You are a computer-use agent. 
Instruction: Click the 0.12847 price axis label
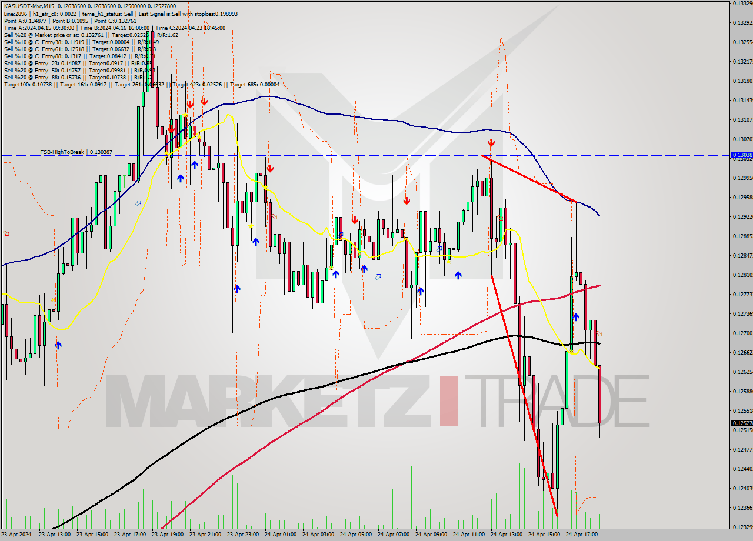point(742,256)
